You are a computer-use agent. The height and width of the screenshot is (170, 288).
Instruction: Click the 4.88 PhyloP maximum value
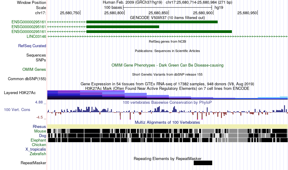tap(39, 102)
